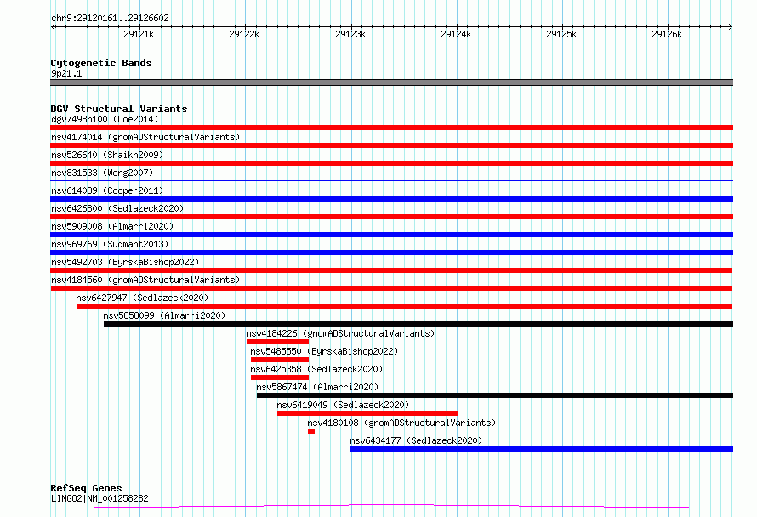The image size is (757, 517).
Task: Click the 29122k ruler position
Action: (x=244, y=34)
